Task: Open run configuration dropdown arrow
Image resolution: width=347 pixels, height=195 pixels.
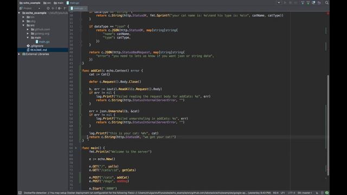Action: [279, 3]
